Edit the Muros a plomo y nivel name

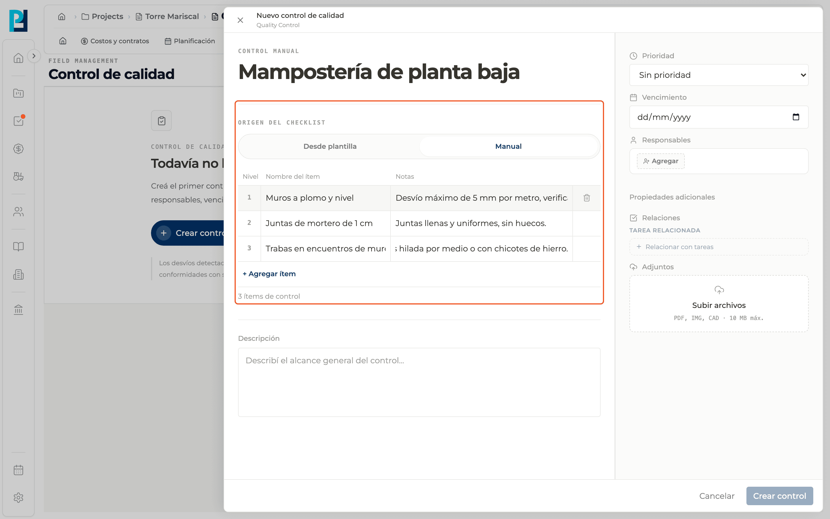[x=325, y=198]
